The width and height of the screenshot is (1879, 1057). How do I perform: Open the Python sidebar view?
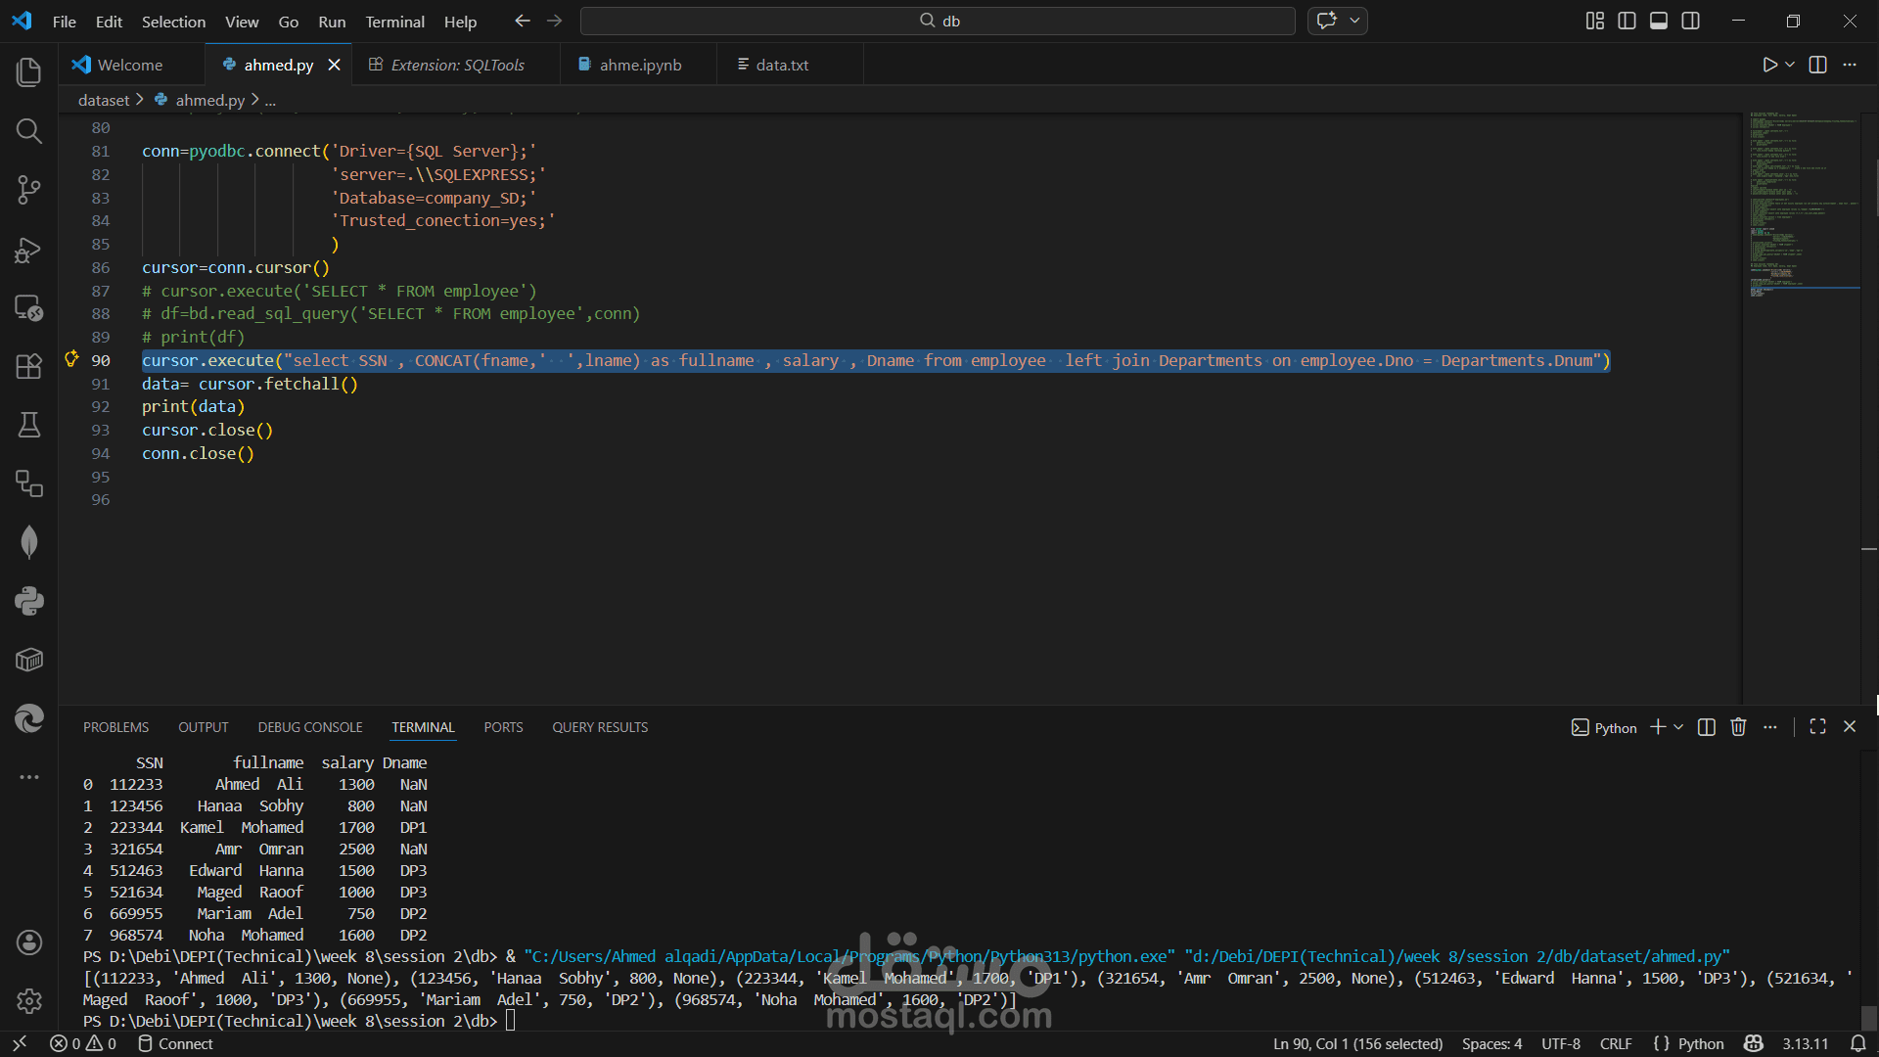tap(29, 601)
